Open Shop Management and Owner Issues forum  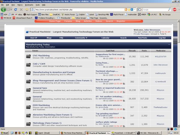62,81
